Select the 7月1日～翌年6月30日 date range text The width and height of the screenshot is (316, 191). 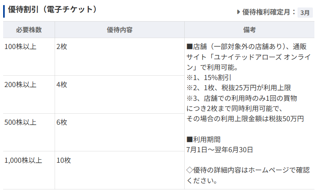coord(220,149)
